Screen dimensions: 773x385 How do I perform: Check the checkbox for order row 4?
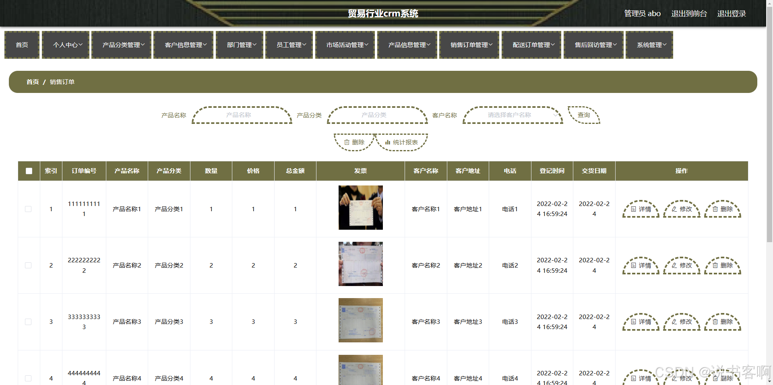click(x=28, y=379)
